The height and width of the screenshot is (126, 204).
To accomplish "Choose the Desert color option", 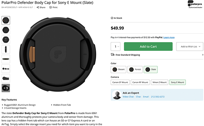I will tap(118, 69).
